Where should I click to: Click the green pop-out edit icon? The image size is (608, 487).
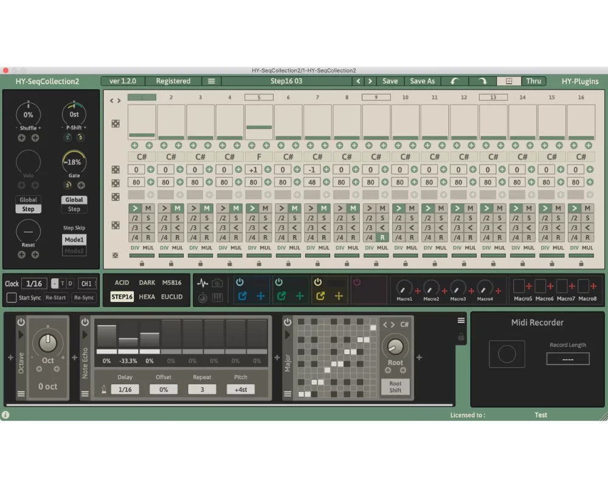[x=282, y=296]
